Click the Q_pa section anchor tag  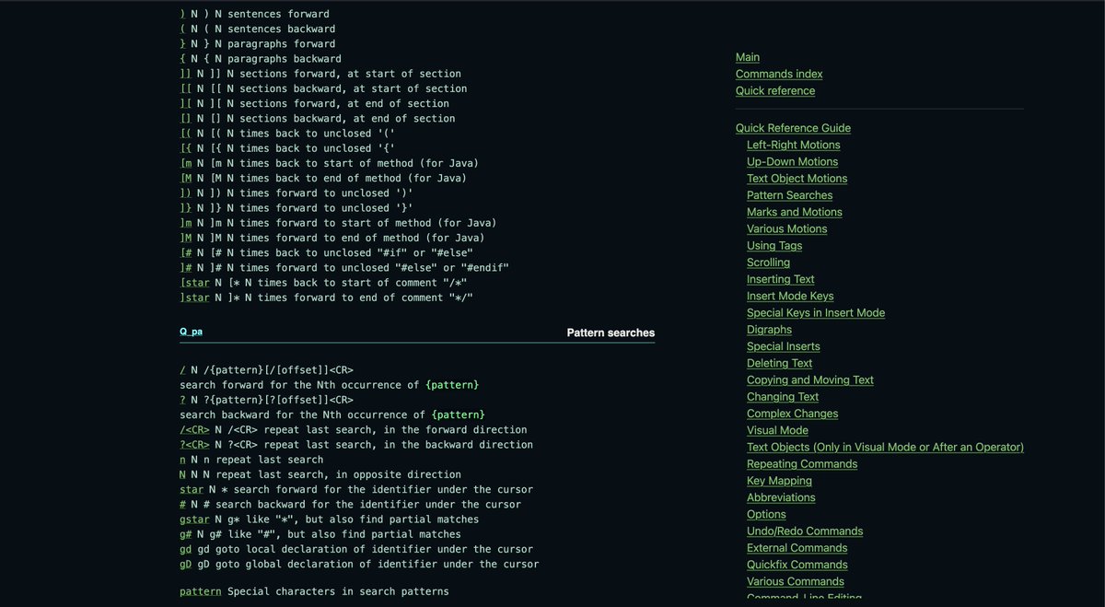[x=191, y=332]
